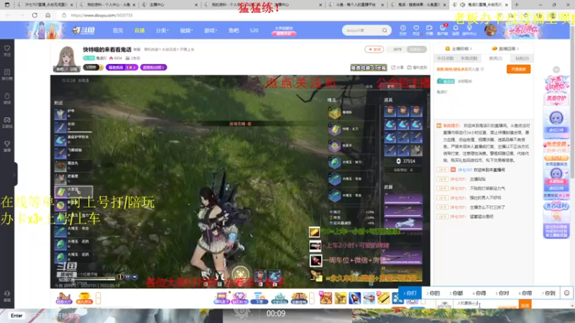
Task: Expand the 游戏 games dropdown
Action: coord(211,30)
